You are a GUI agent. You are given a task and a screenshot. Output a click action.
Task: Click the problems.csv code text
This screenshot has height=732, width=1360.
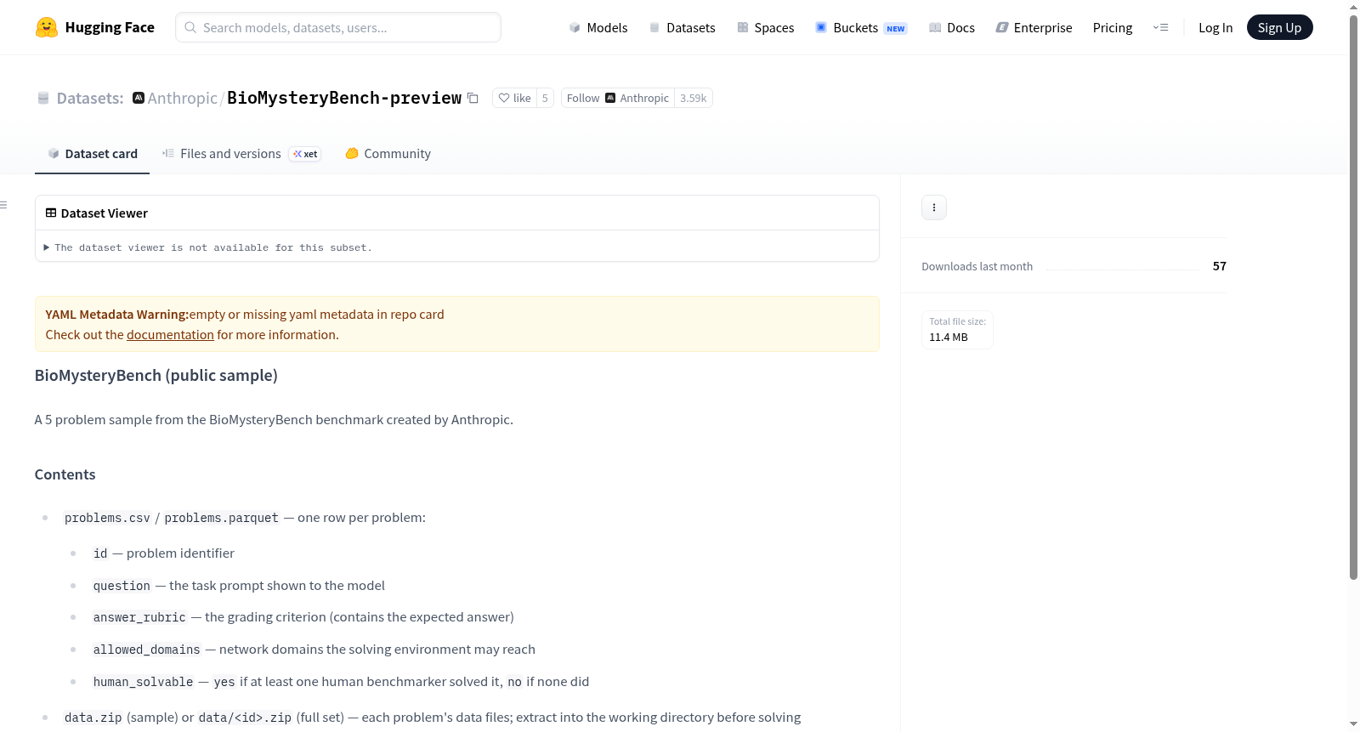point(107,518)
